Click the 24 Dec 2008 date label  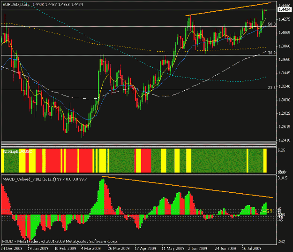point(12,249)
